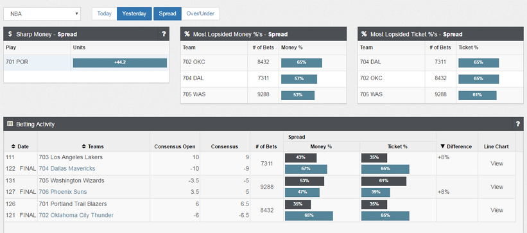Click 702 OKC 65% money bar
527x233 pixels.
(302, 63)
